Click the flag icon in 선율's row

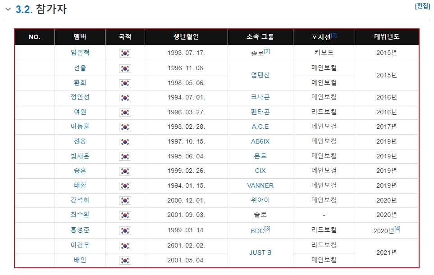point(125,68)
